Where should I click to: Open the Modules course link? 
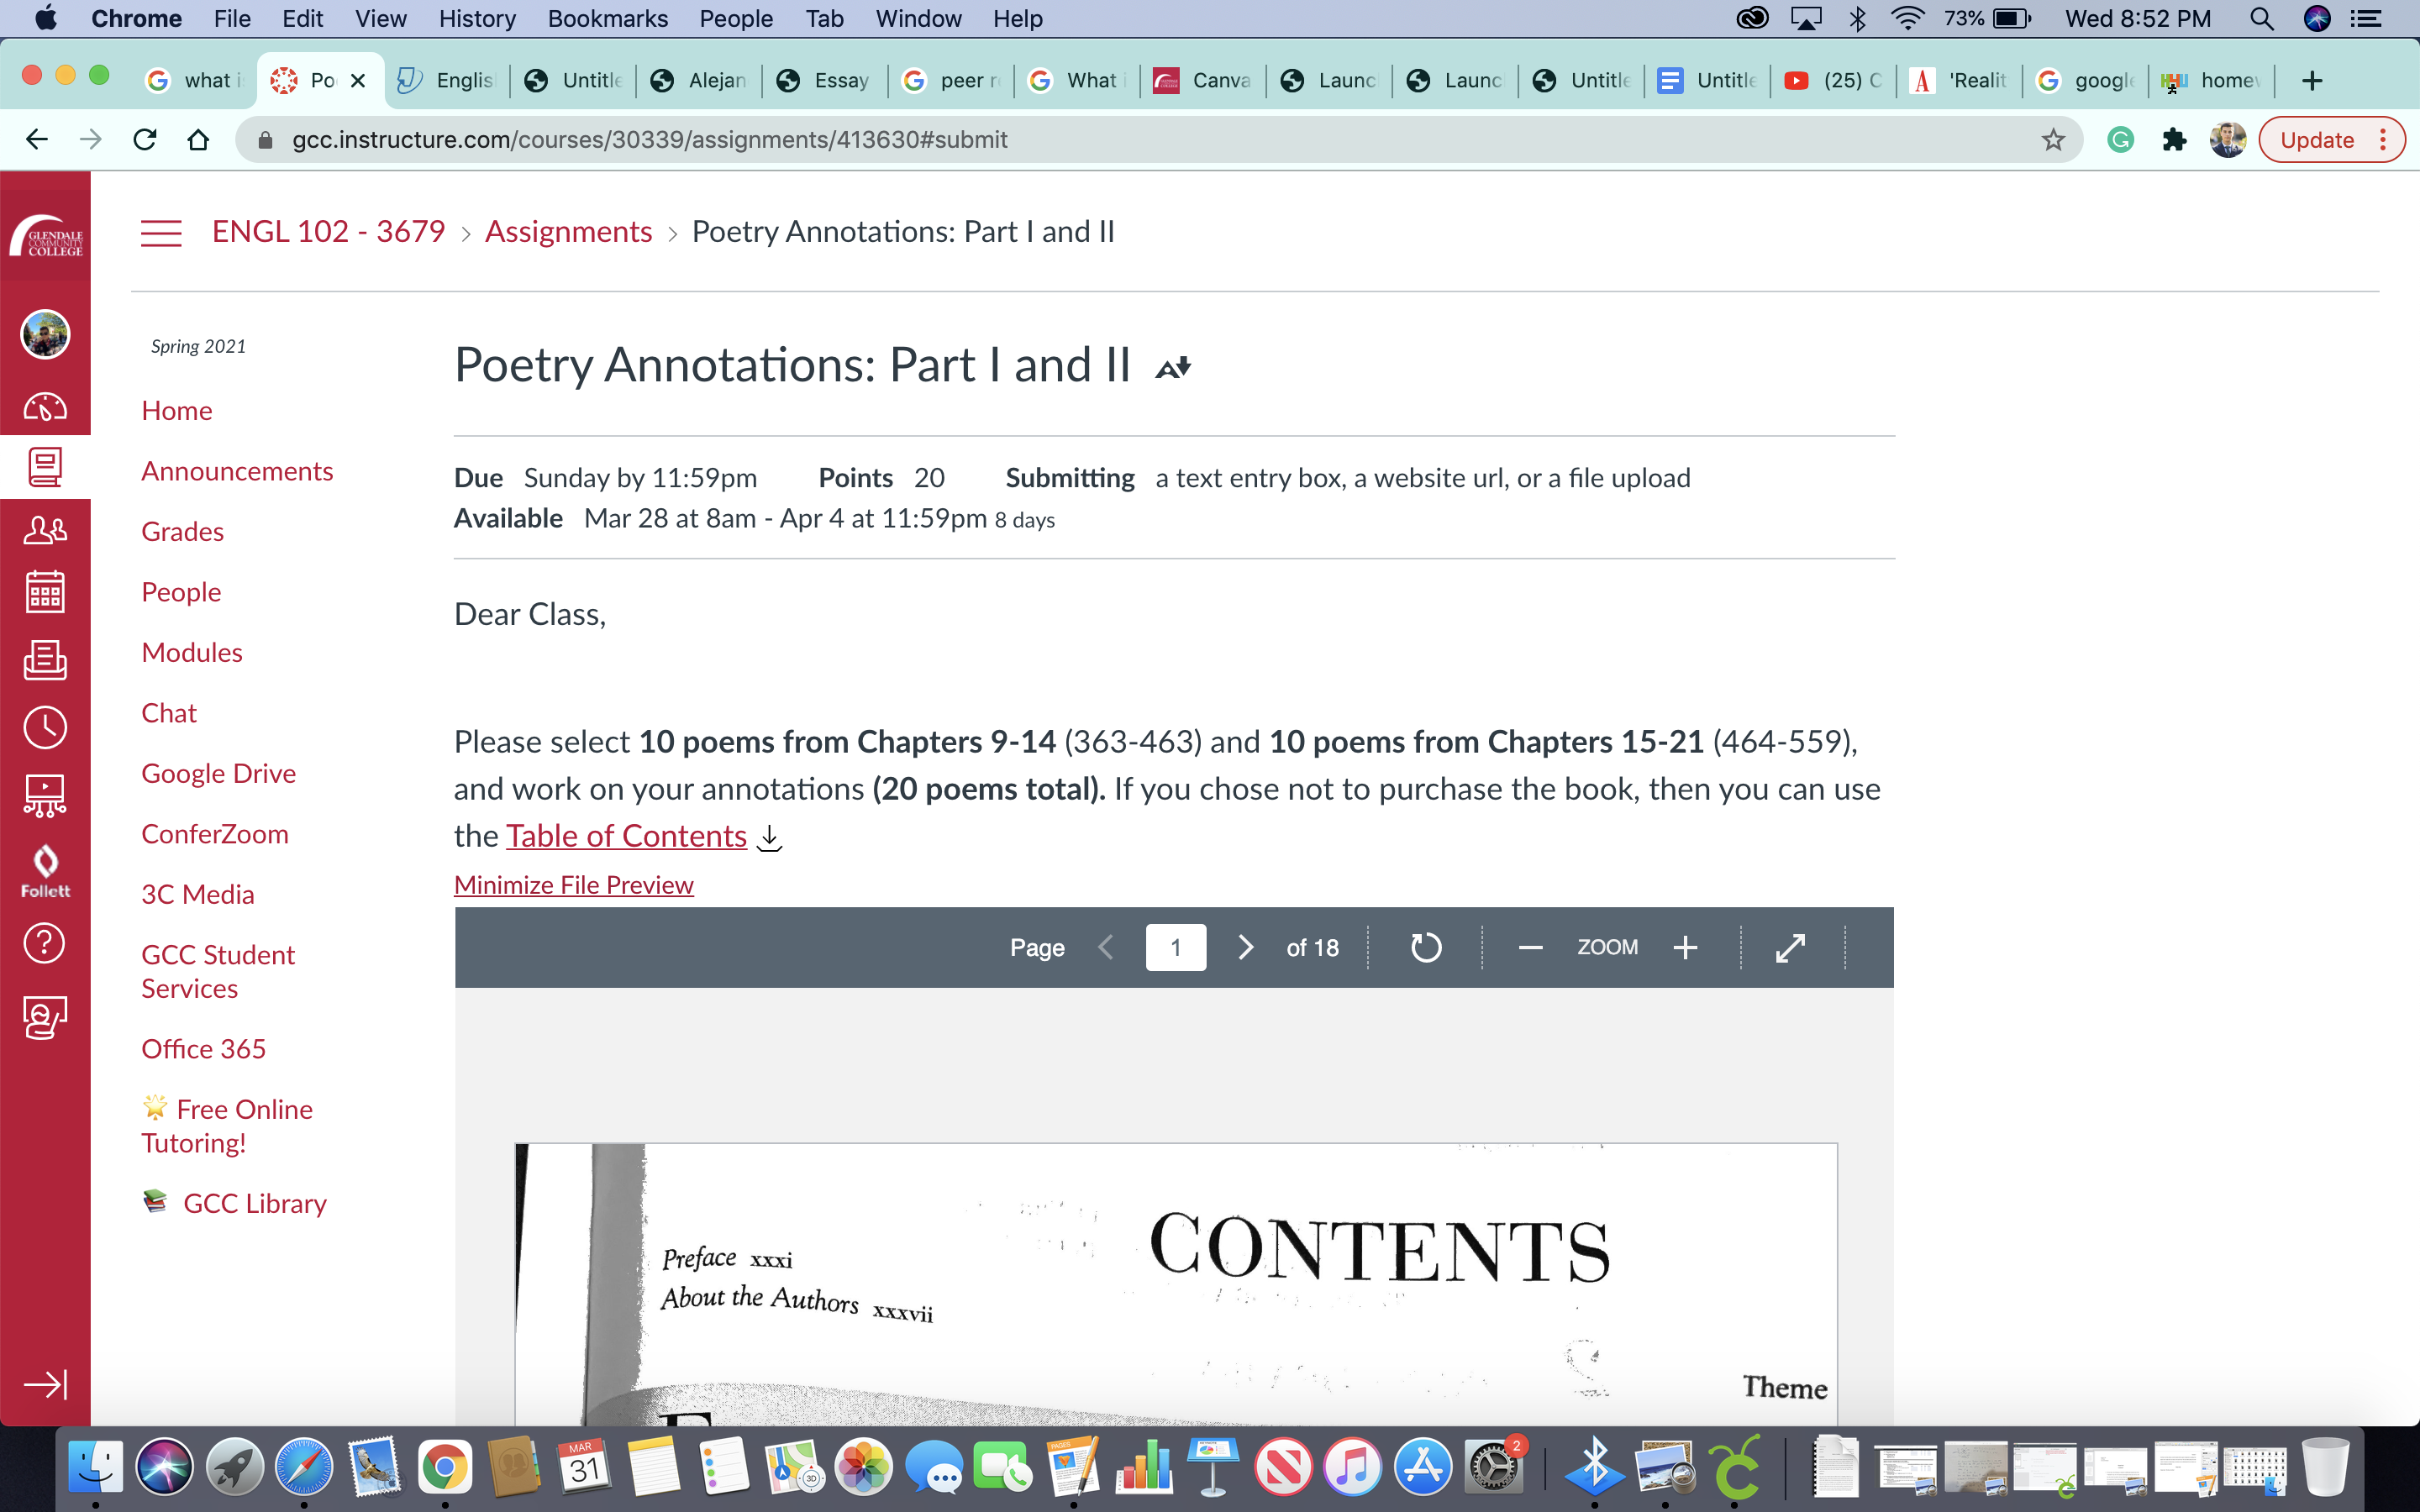[192, 652]
